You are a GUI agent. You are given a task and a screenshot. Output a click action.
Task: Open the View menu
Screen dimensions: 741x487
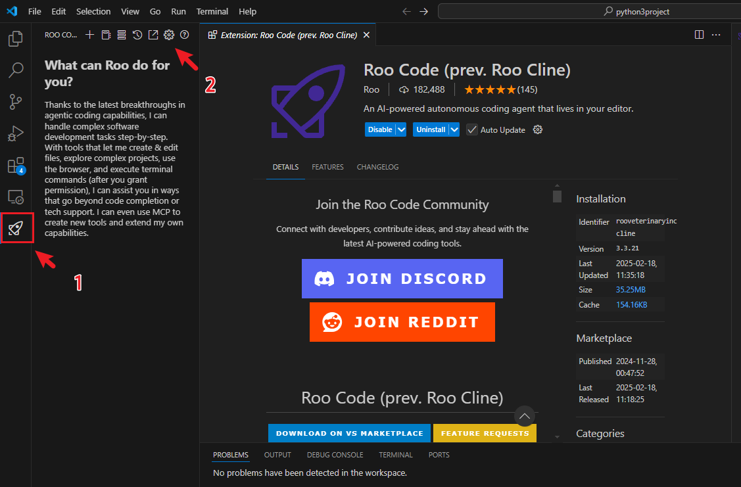coord(130,11)
